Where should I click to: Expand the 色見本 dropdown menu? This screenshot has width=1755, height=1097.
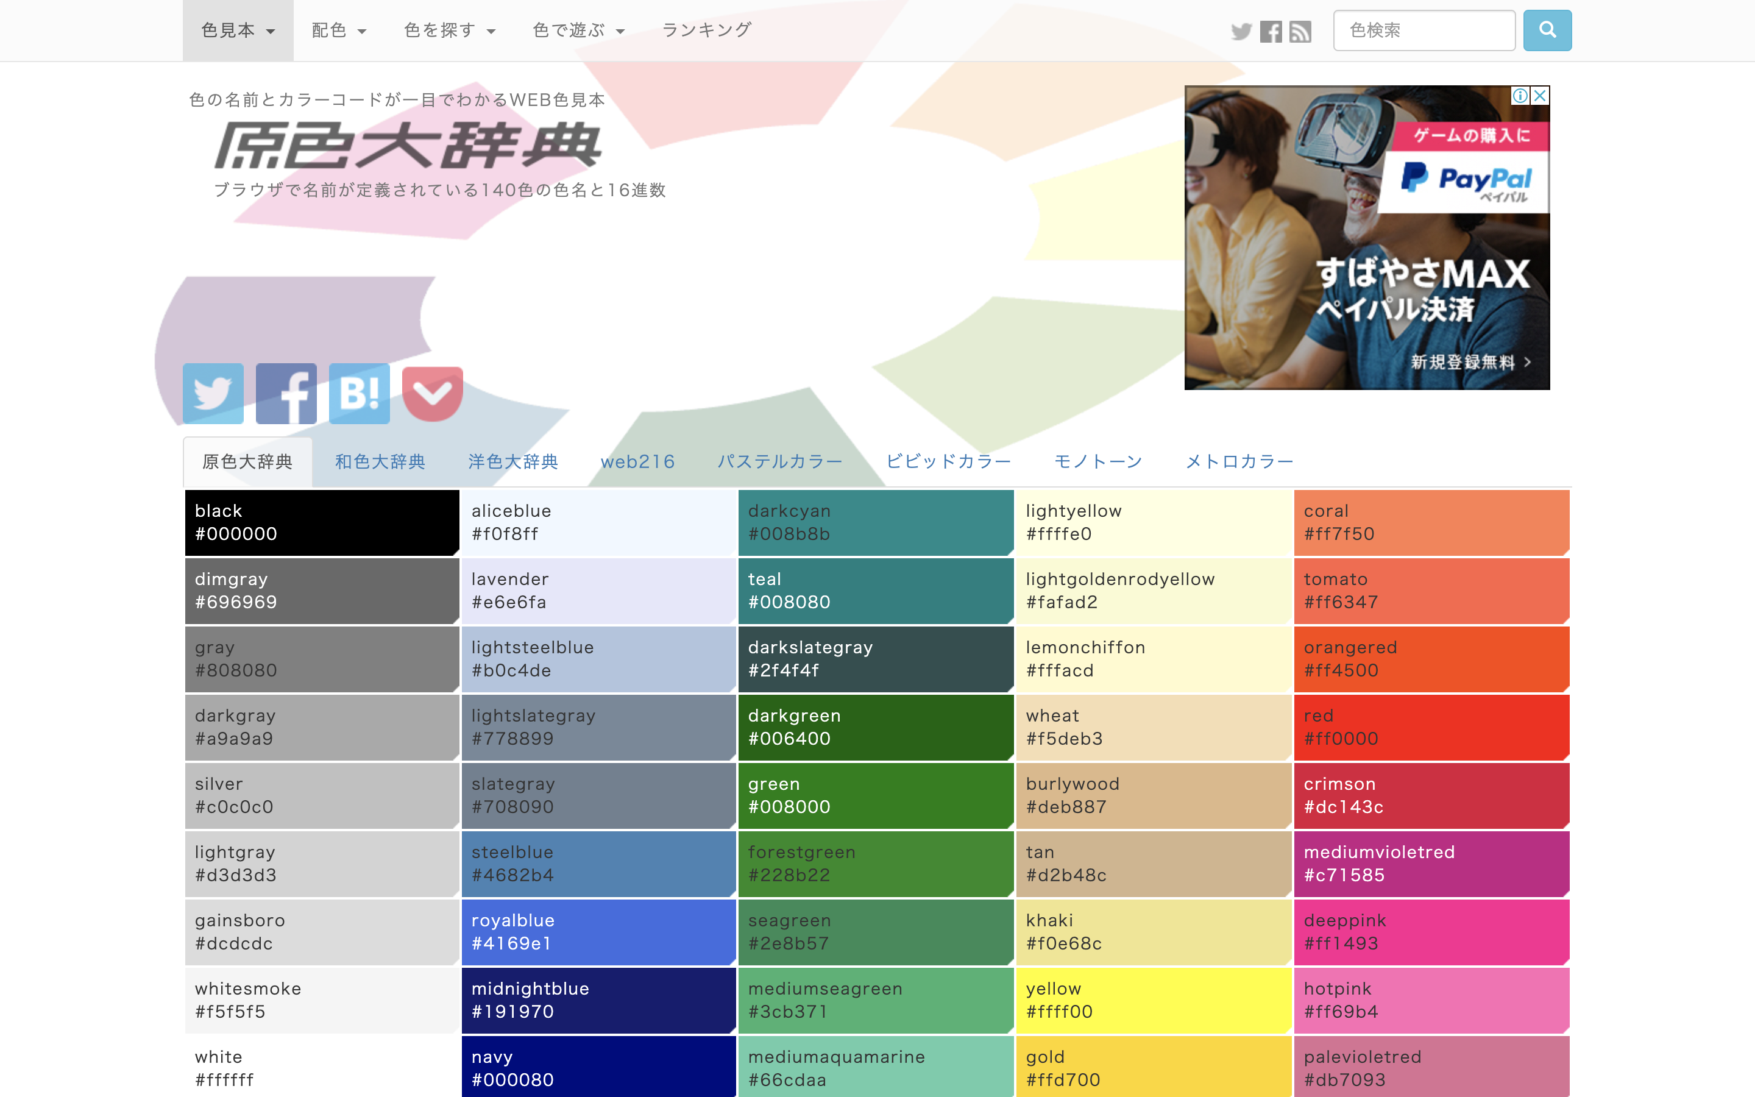[238, 30]
